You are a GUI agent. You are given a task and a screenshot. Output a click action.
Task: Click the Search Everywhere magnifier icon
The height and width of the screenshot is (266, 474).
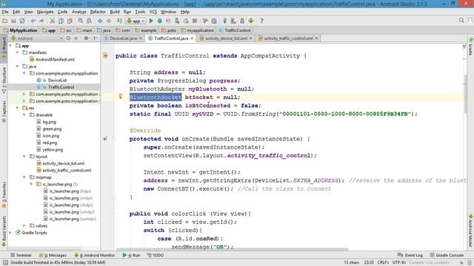coord(461,21)
